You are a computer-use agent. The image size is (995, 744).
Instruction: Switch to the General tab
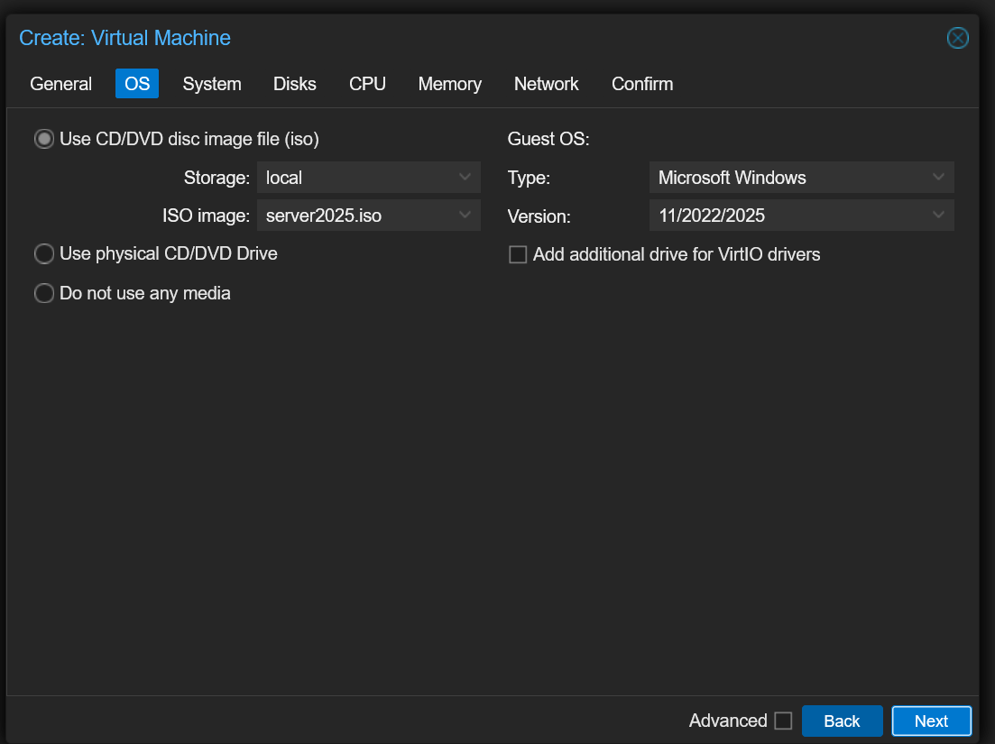[x=61, y=84]
